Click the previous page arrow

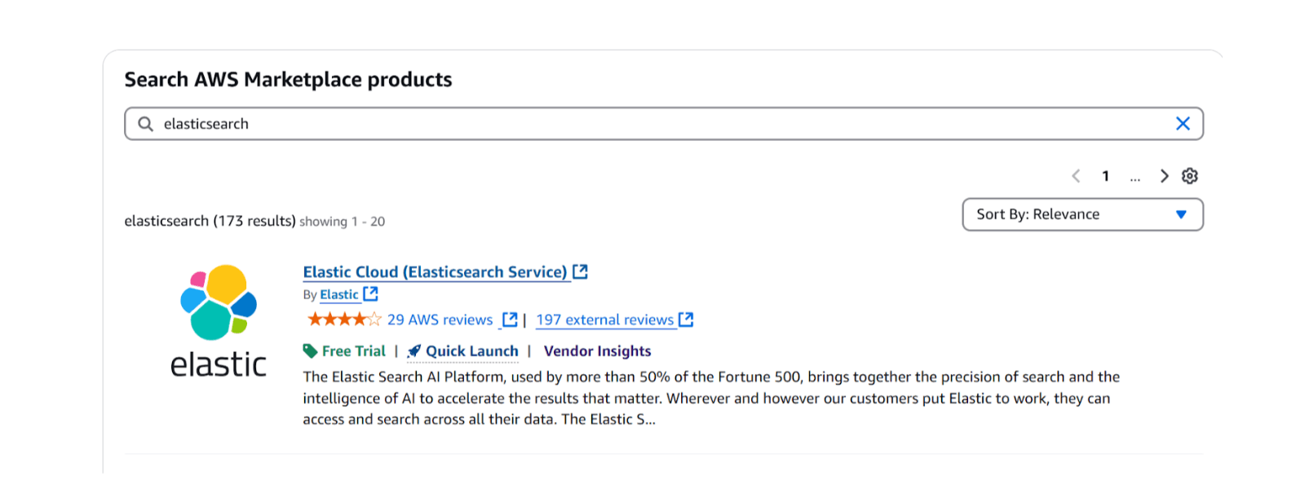[x=1076, y=175]
